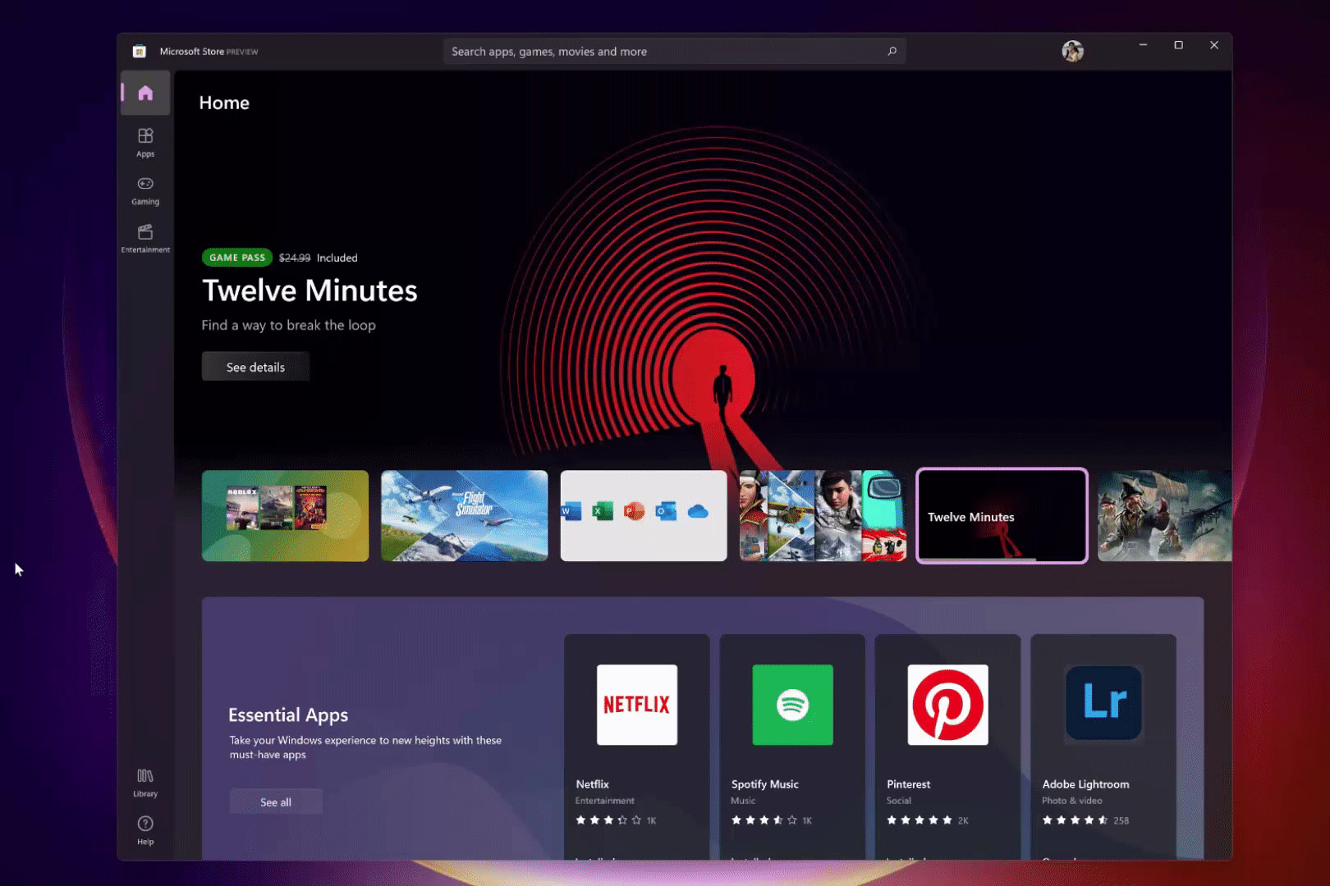Viewport: 1330px width, 886px height.
Task: Click See all under Essential Apps
Action: point(275,802)
